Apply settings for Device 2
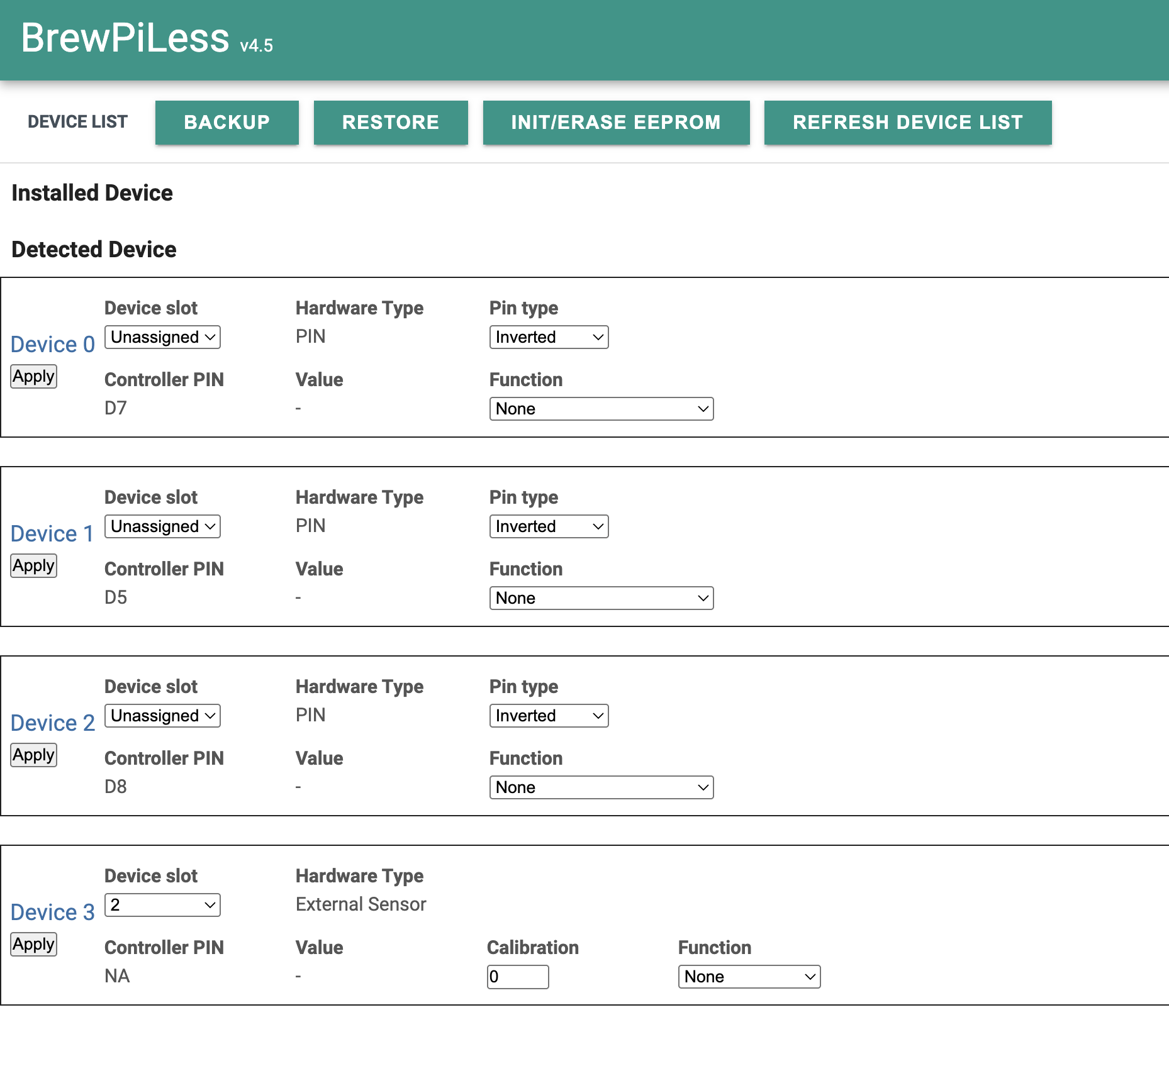1169x1088 pixels. (34, 755)
